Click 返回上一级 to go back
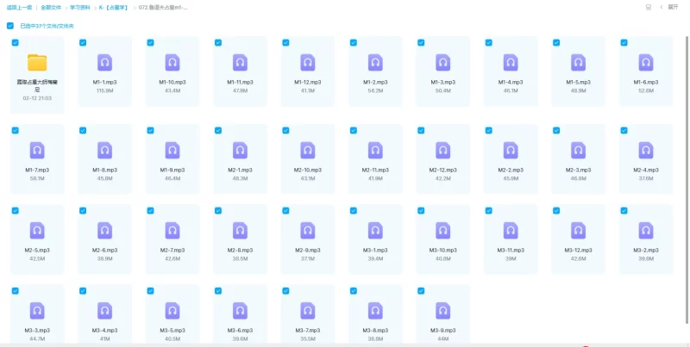690x347 pixels. pyautogui.click(x=19, y=7)
